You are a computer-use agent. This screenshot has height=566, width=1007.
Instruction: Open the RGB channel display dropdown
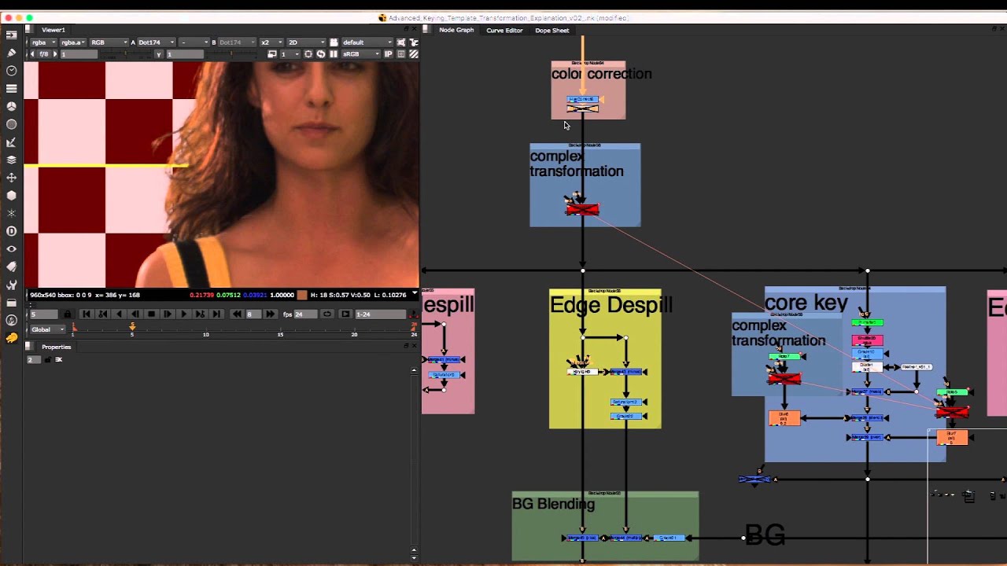click(108, 42)
